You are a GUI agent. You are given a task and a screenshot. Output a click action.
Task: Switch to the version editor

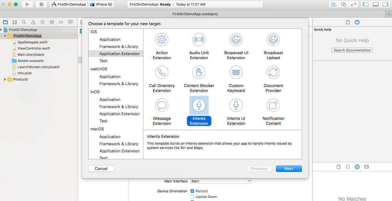[353, 4]
